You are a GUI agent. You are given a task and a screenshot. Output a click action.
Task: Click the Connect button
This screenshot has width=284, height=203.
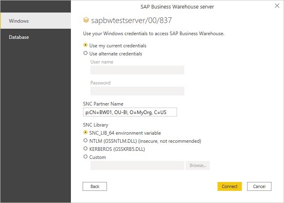coord(230,186)
